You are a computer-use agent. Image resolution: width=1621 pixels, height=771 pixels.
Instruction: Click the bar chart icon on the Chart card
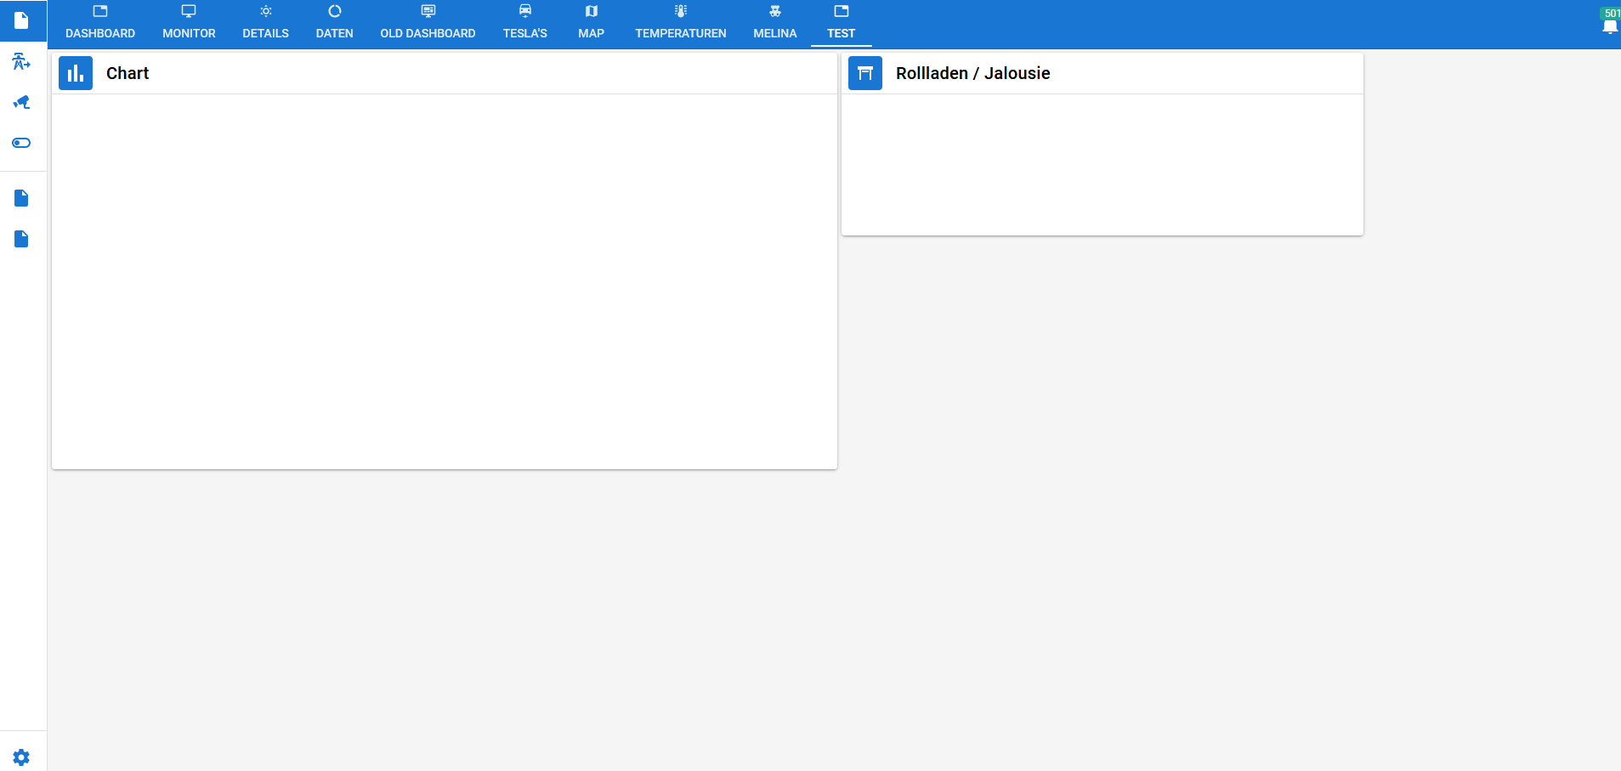[x=76, y=73]
